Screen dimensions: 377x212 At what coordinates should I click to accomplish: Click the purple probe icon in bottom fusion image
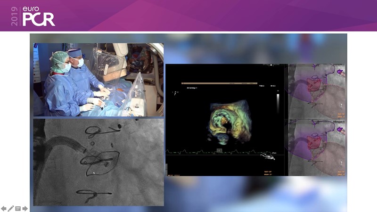click(341, 129)
